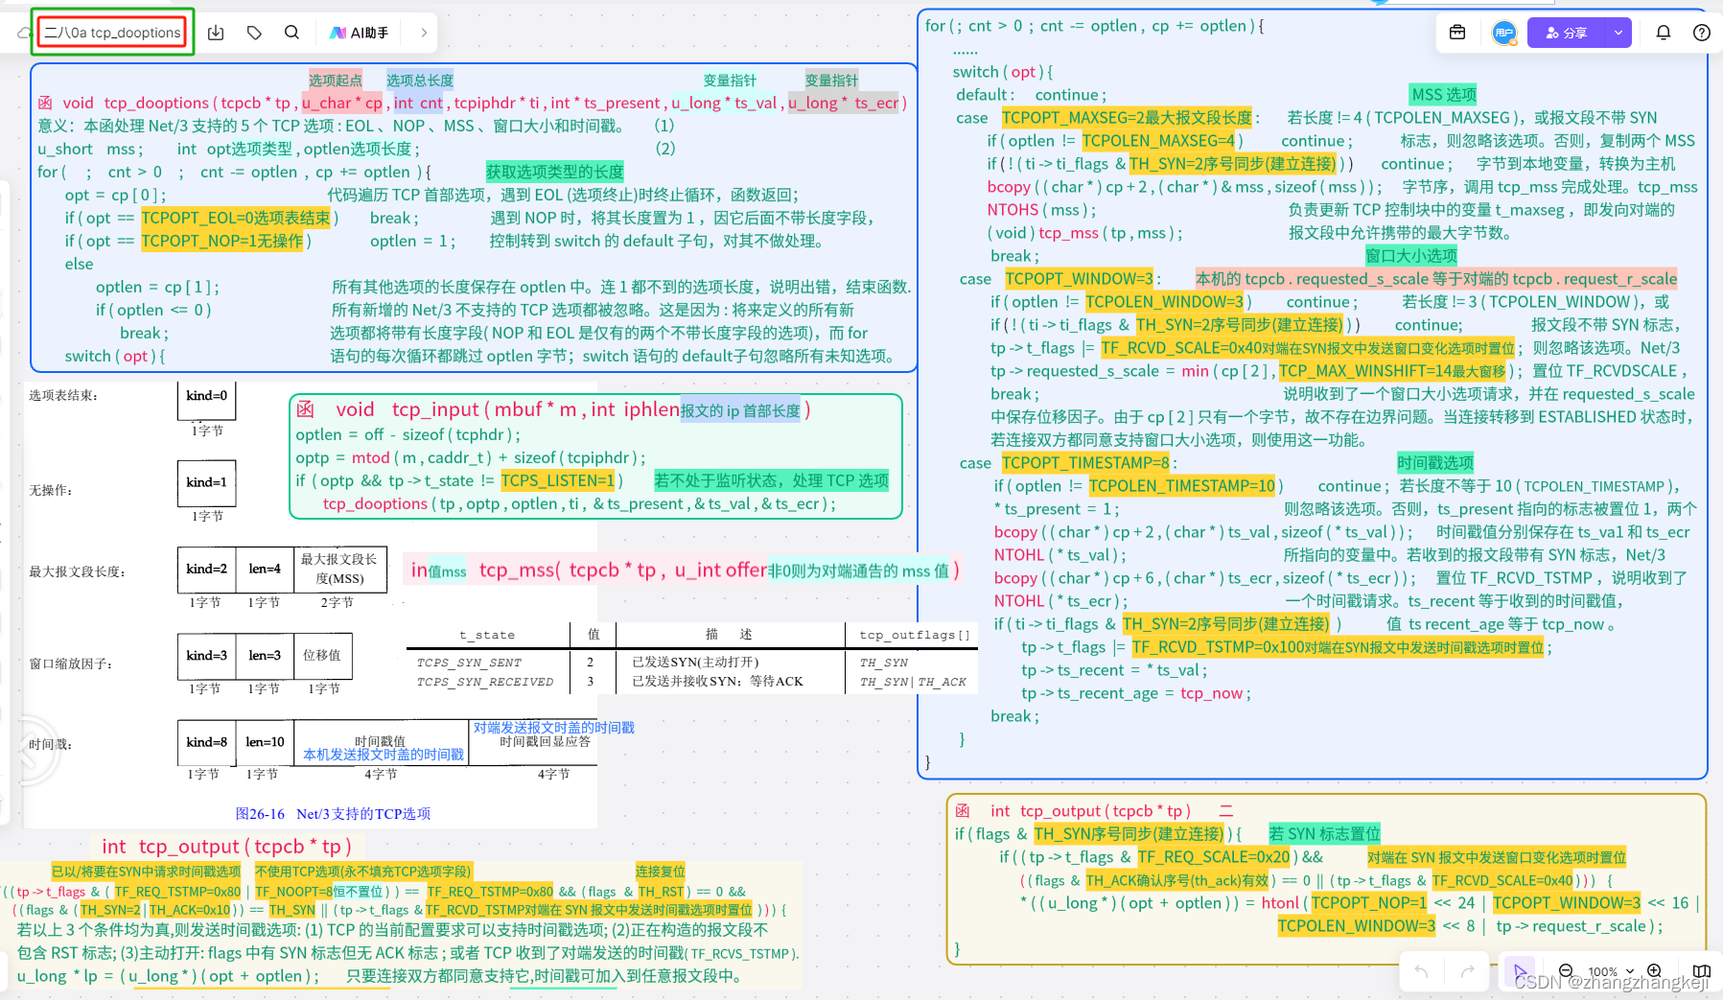Select TCPOPT_NOP=1无操作 text
This screenshot has height=1001, width=1723.
point(222,241)
